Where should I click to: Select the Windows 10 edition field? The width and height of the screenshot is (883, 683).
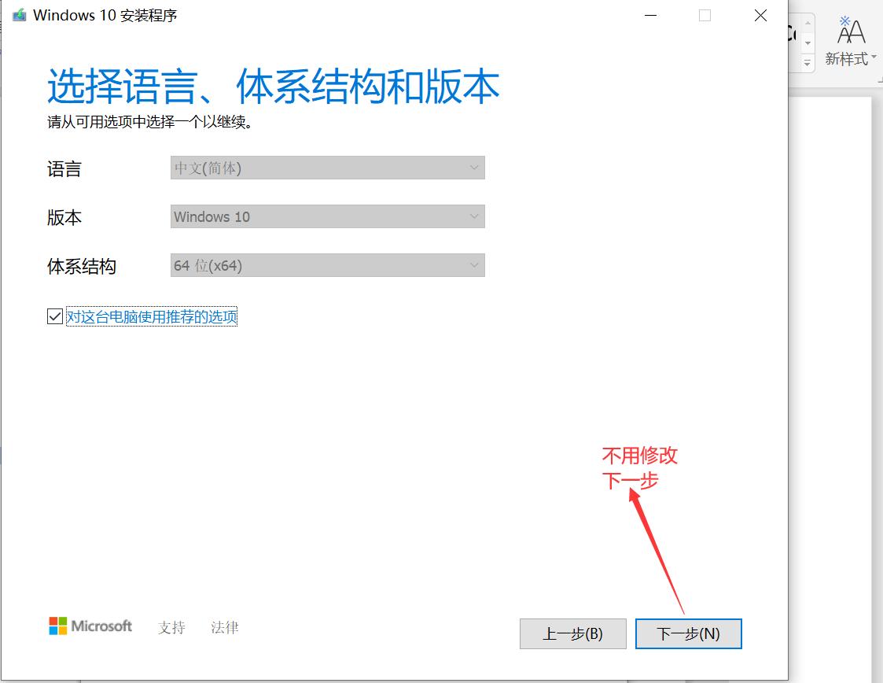click(x=327, y=216)
